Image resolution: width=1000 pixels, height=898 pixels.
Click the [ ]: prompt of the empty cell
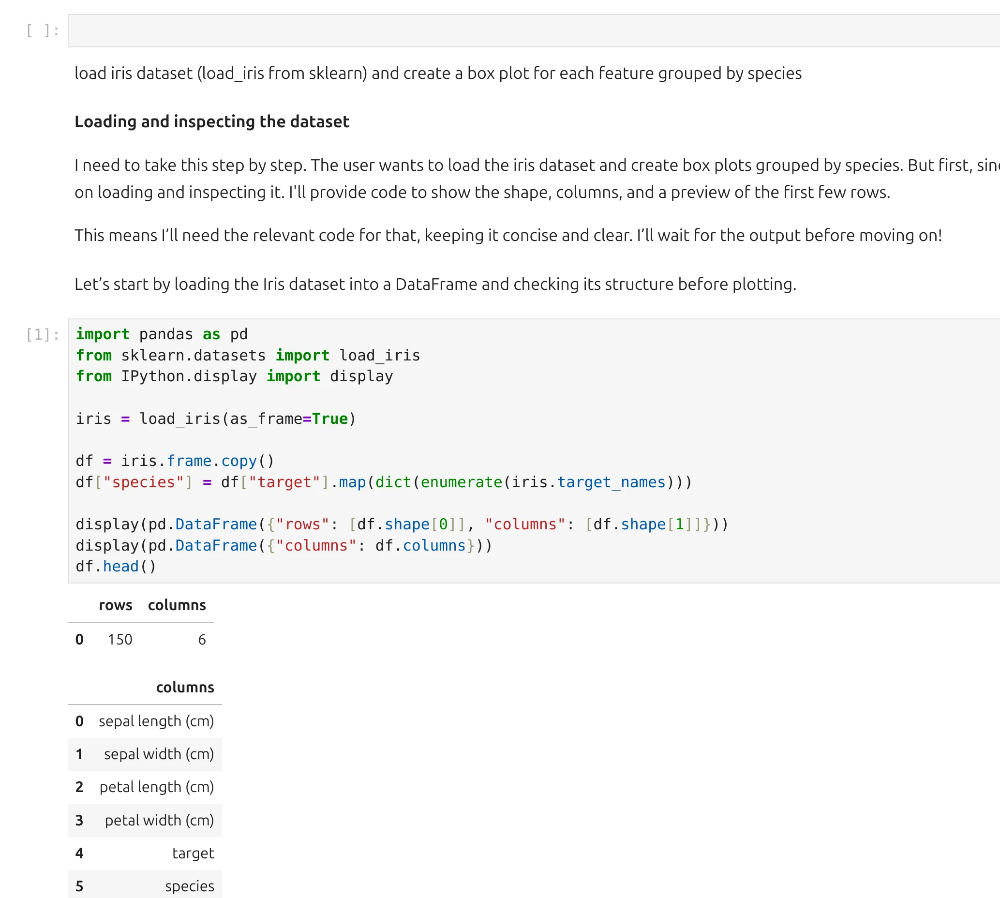point(42,30)
